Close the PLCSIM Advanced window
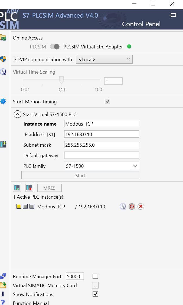Viewport: 183px width, 305px height. (x=172, y=4)
